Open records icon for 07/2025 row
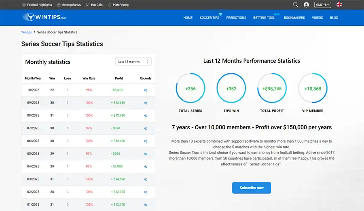Viewport: 364px width, 211px height. (x=146, y=128)
